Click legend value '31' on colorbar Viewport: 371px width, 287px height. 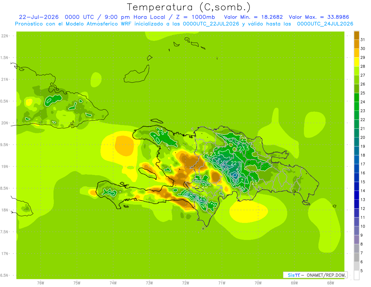[x=363, y=40]
